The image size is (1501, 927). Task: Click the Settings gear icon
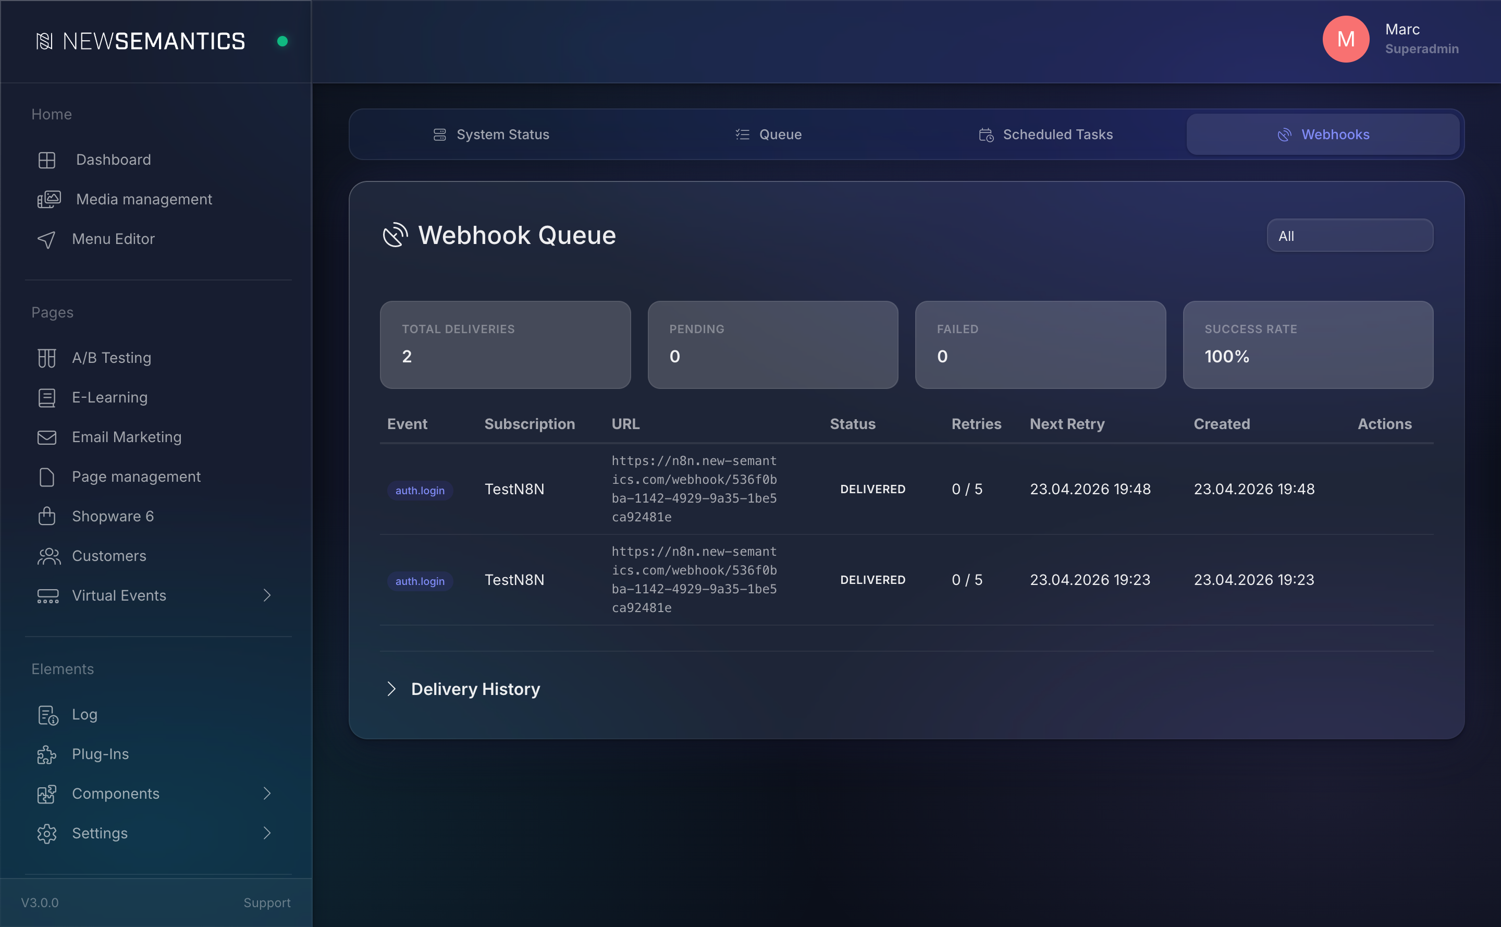(x=46, y=834)
